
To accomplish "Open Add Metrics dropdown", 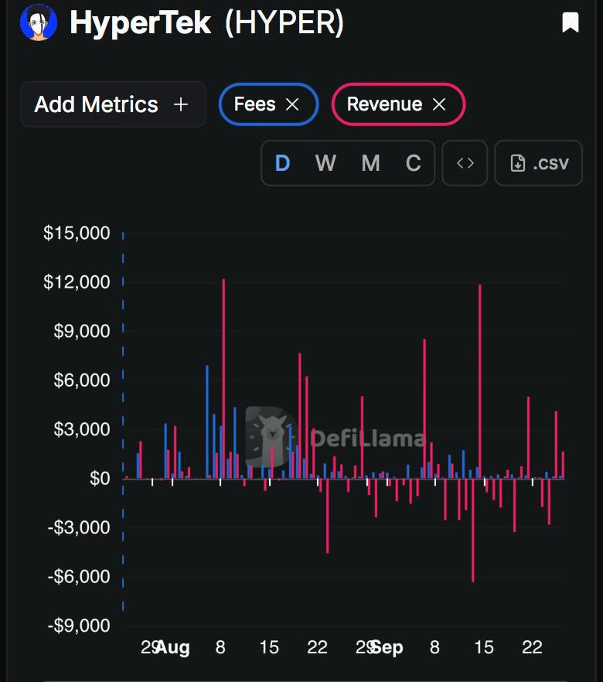I will (x=113, y=104).
